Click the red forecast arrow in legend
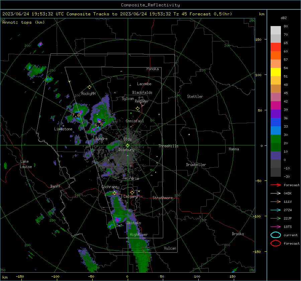The width and height of the screenshot is (301, 281). pyautogui.click(x=276, y=185)
